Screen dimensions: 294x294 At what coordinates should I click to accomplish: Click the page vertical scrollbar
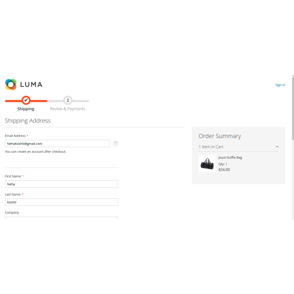tap(293, 147)
